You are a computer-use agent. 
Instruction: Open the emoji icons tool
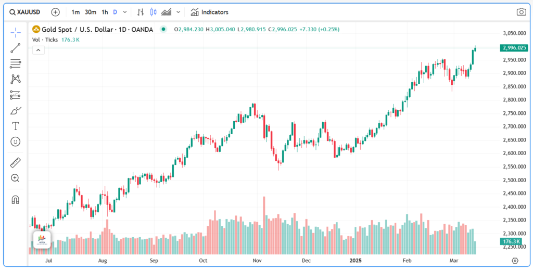point(16,142)
